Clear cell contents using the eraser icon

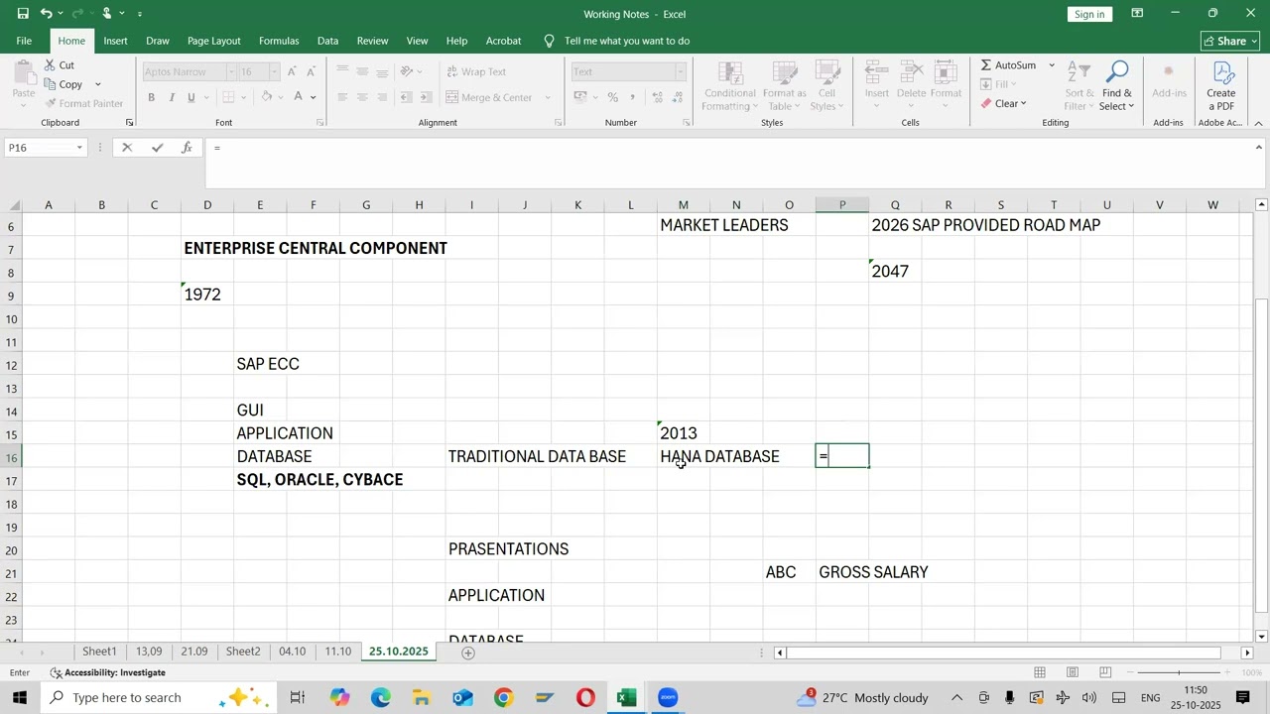point(985,103)
